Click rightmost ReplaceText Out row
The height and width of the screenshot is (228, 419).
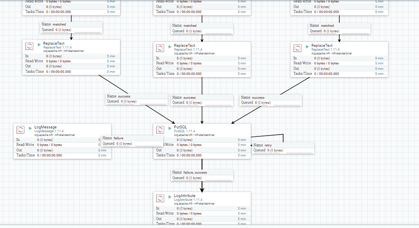coord(339,69)
